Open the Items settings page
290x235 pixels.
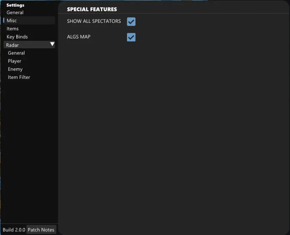(13, 29)
